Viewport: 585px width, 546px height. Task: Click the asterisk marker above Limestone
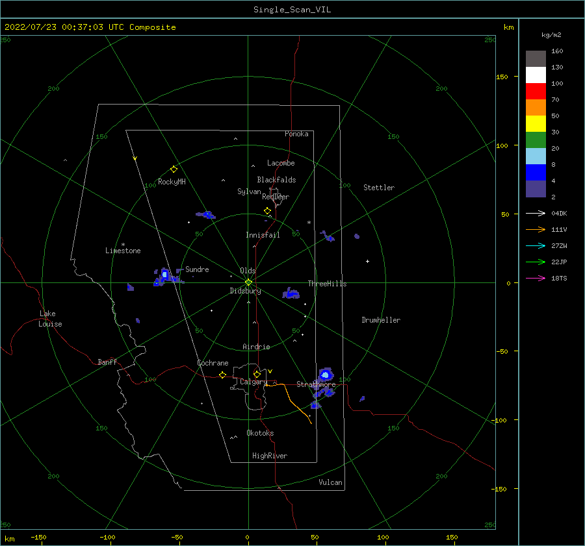123,245
